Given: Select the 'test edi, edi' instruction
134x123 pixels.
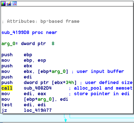Looking at the screenshot, I should [x=24, y=105].
